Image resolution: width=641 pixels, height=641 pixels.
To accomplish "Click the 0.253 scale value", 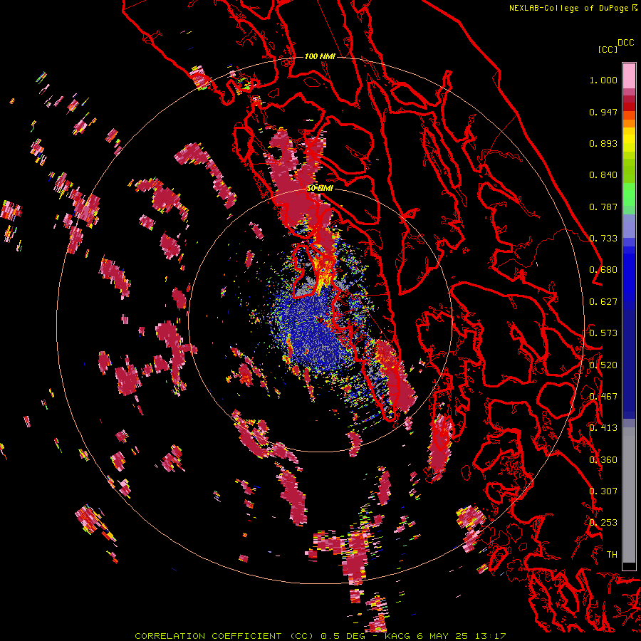I will 603,523.
